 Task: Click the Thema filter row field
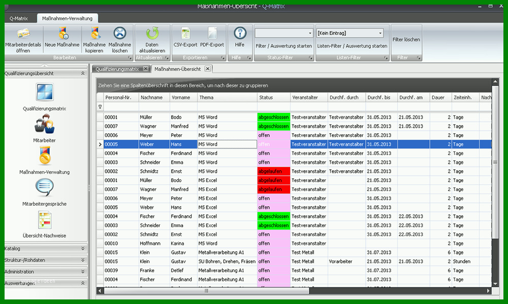228,107
